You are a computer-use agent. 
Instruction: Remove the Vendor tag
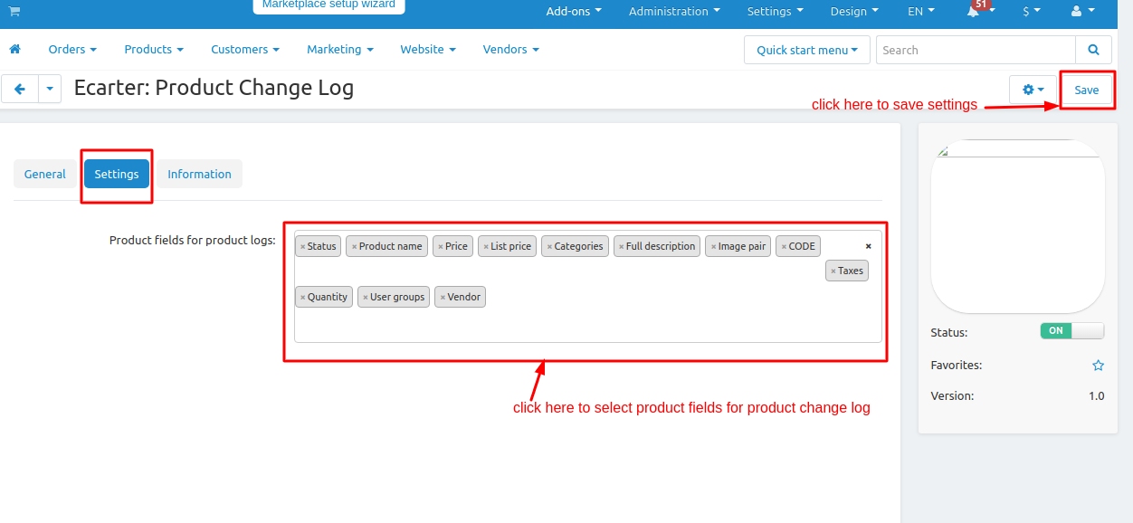(443, 298)
